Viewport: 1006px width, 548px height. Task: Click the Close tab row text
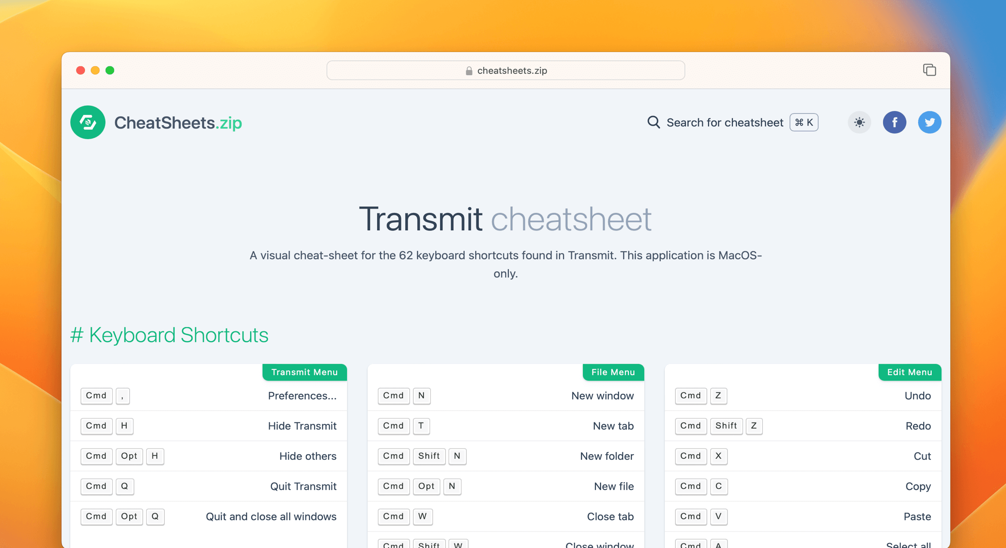[x=610, y=516]
